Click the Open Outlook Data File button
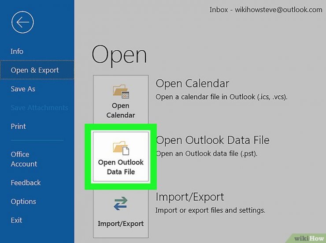 pyautogui.click(x=121, y=157)
